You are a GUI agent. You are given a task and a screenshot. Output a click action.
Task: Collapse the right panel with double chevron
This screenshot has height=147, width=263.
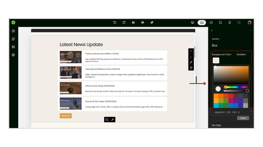(212, 30)
